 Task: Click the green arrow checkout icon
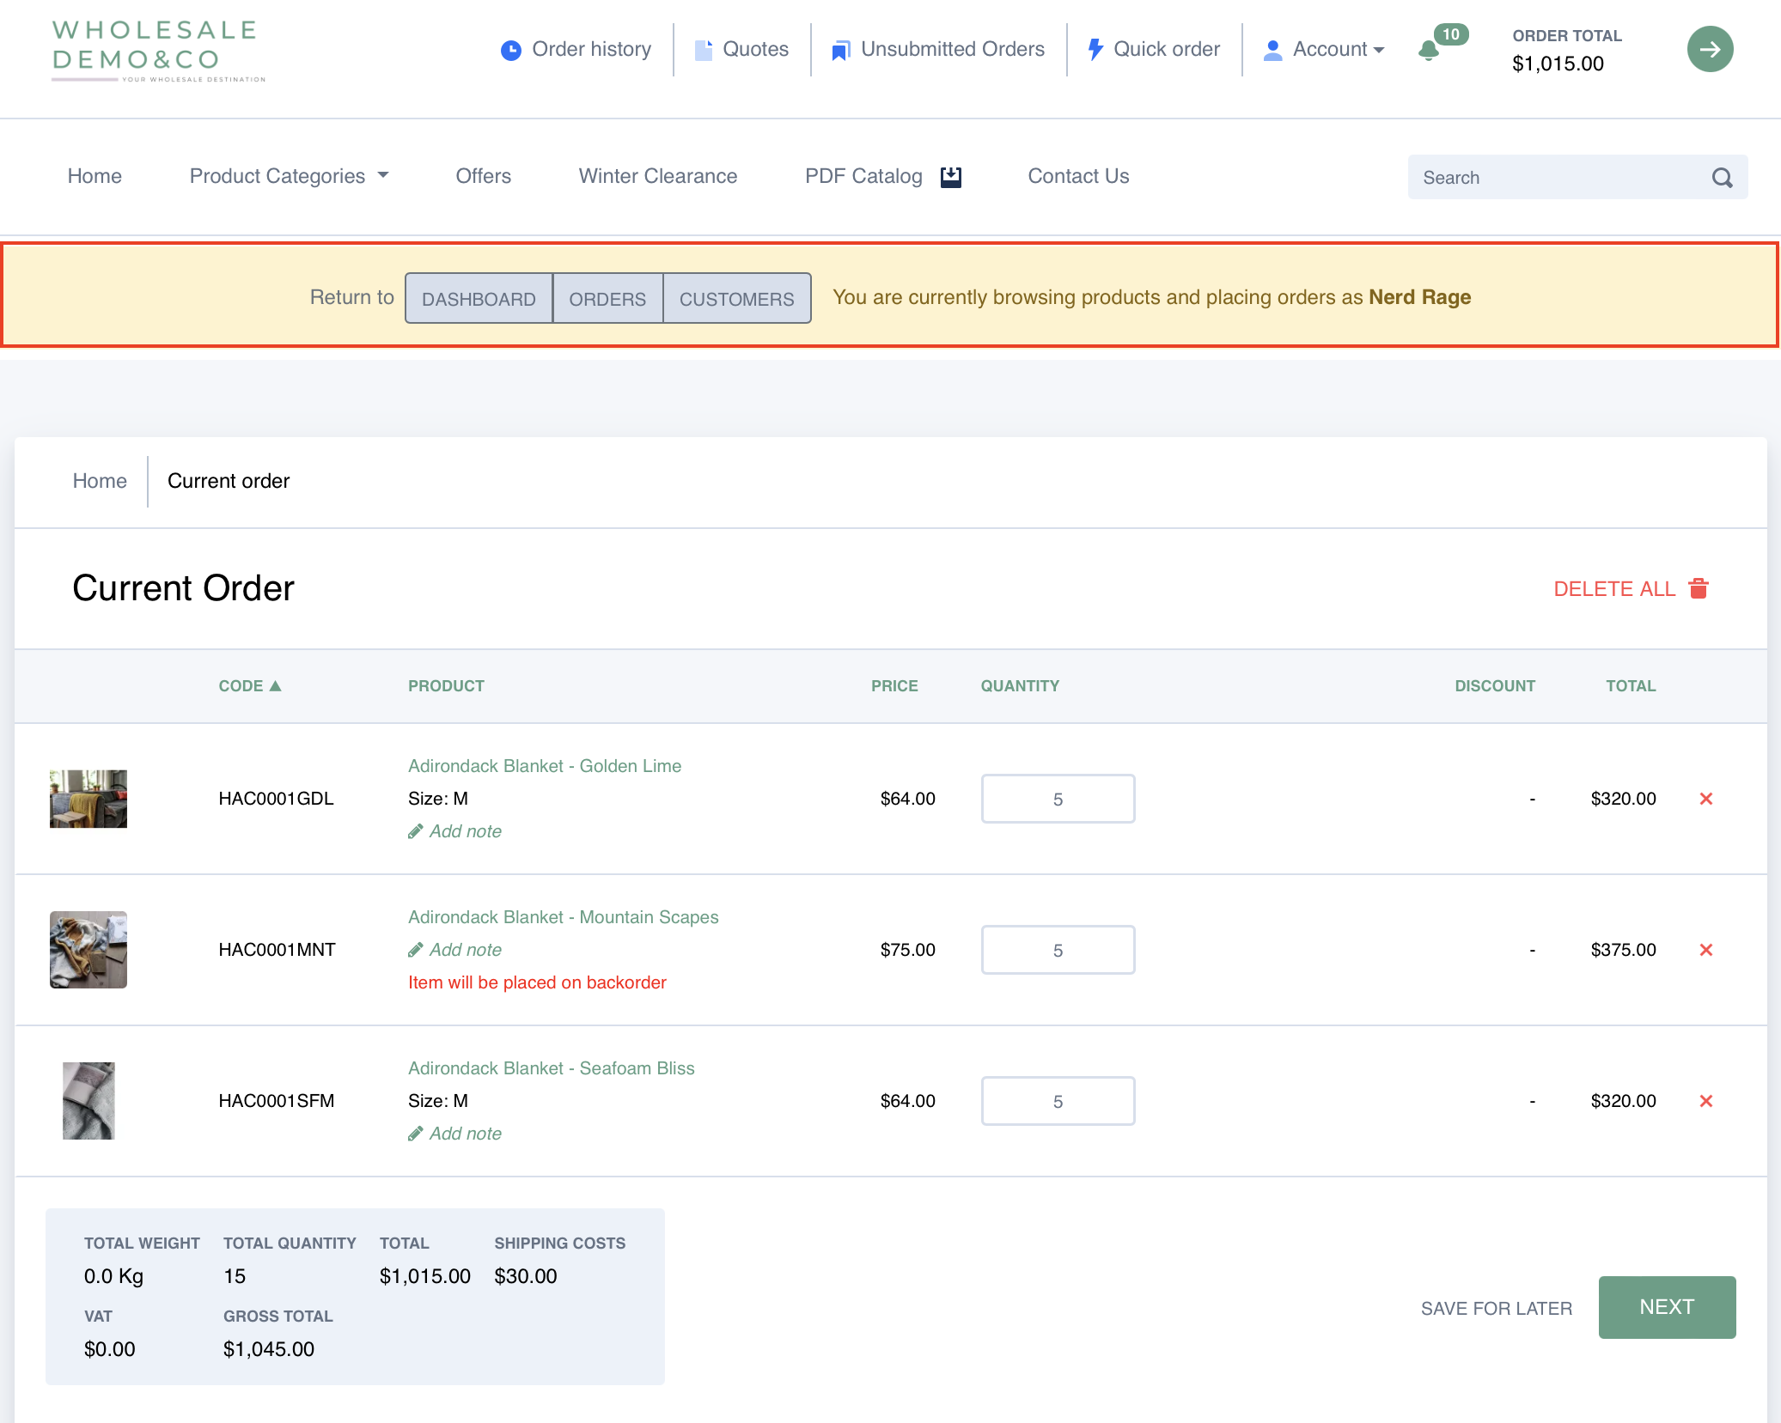1709,49
